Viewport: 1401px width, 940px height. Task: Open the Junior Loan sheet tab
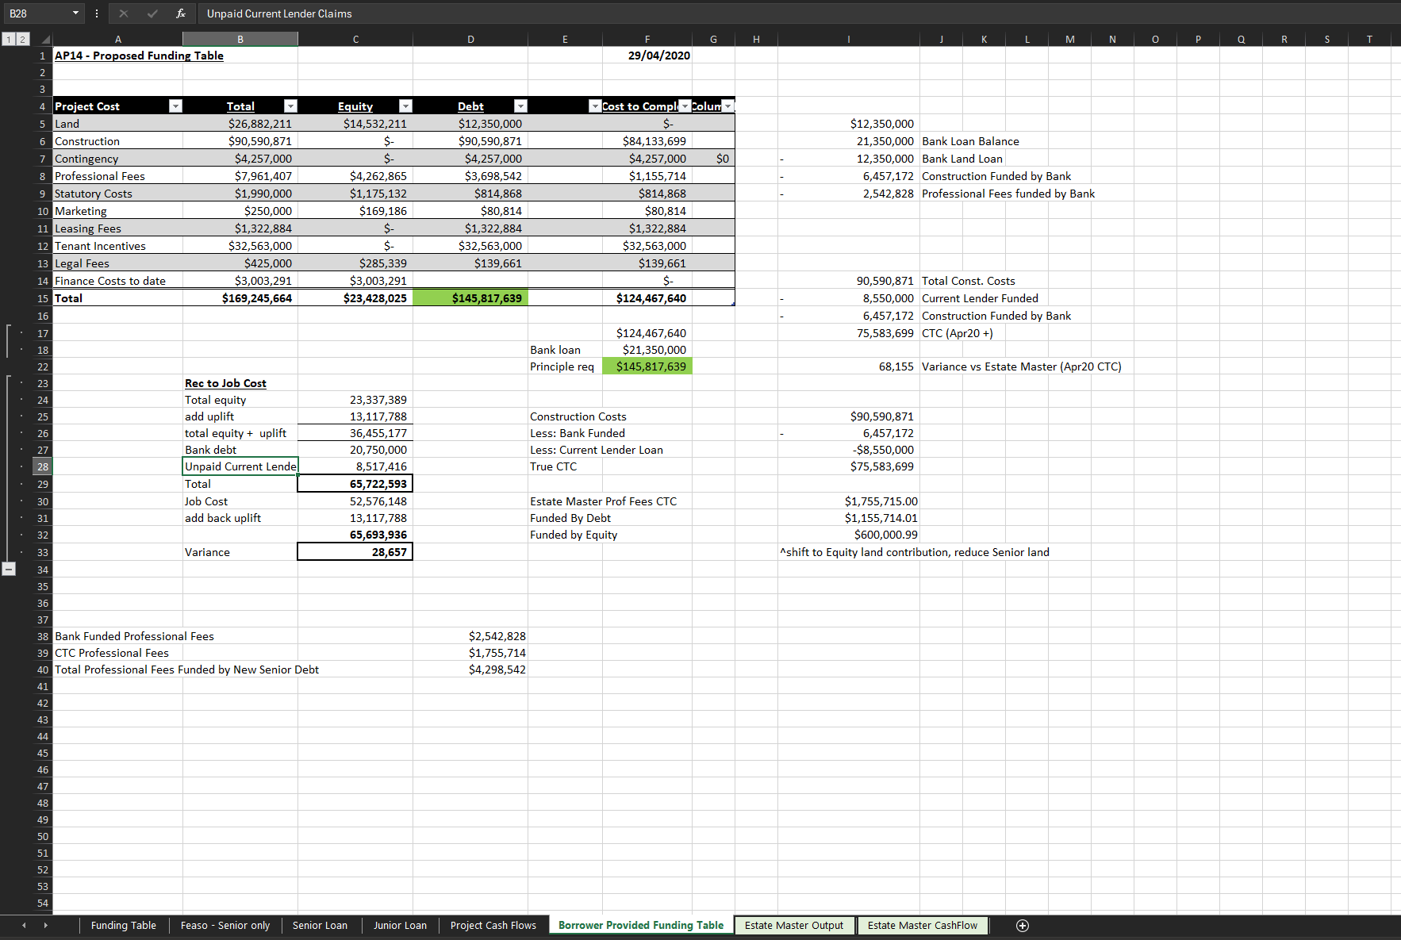(x=400, y=926)
